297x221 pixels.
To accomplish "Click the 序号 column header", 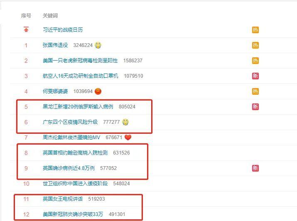I will tap(26, 15).
